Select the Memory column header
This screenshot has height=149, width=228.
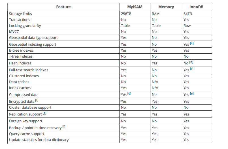tap(166, 7)
